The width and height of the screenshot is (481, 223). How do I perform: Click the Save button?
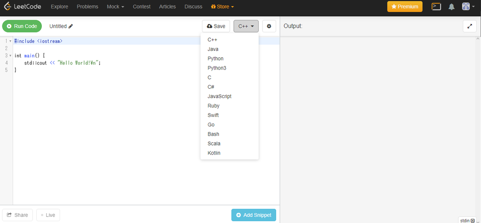point(216,26)
